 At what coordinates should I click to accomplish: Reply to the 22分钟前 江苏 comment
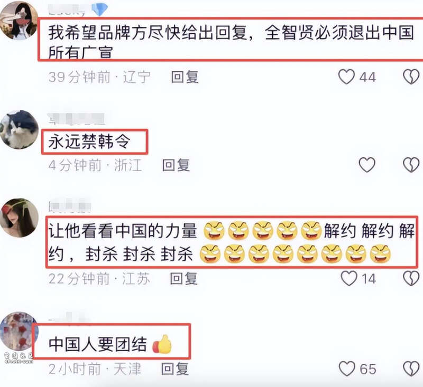point(183,278)
